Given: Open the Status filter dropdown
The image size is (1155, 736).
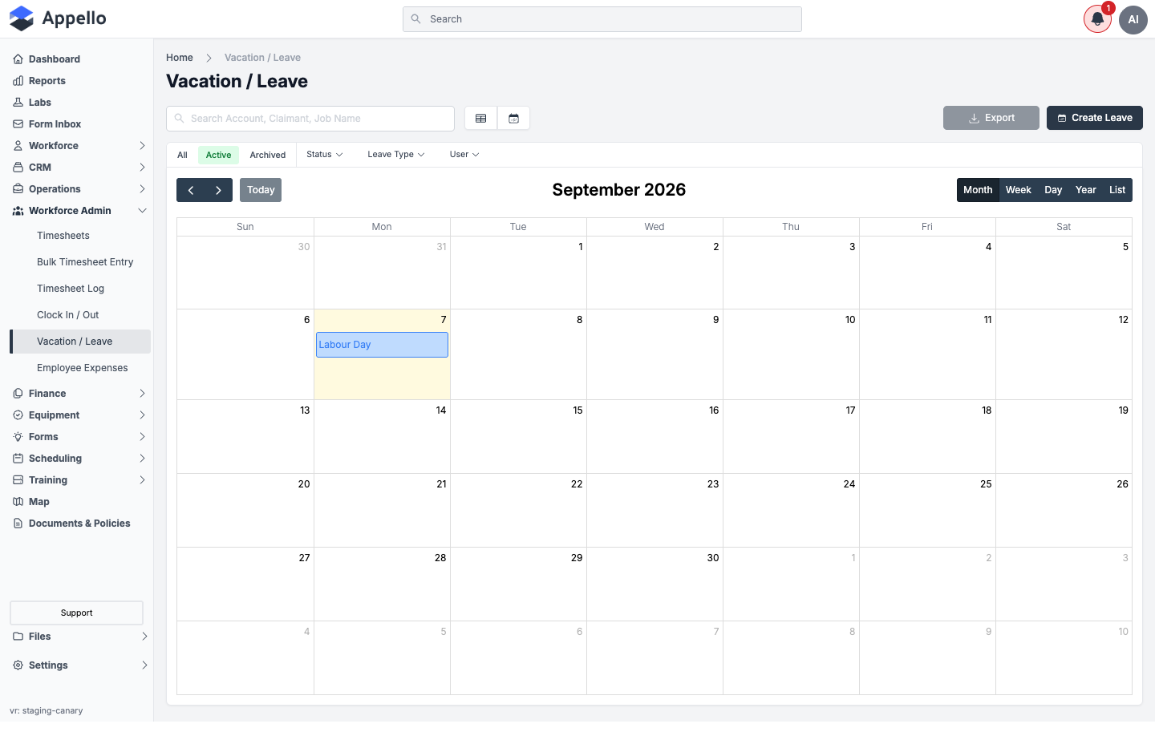Looking at the screenshot, I should (x=324, y=155).
